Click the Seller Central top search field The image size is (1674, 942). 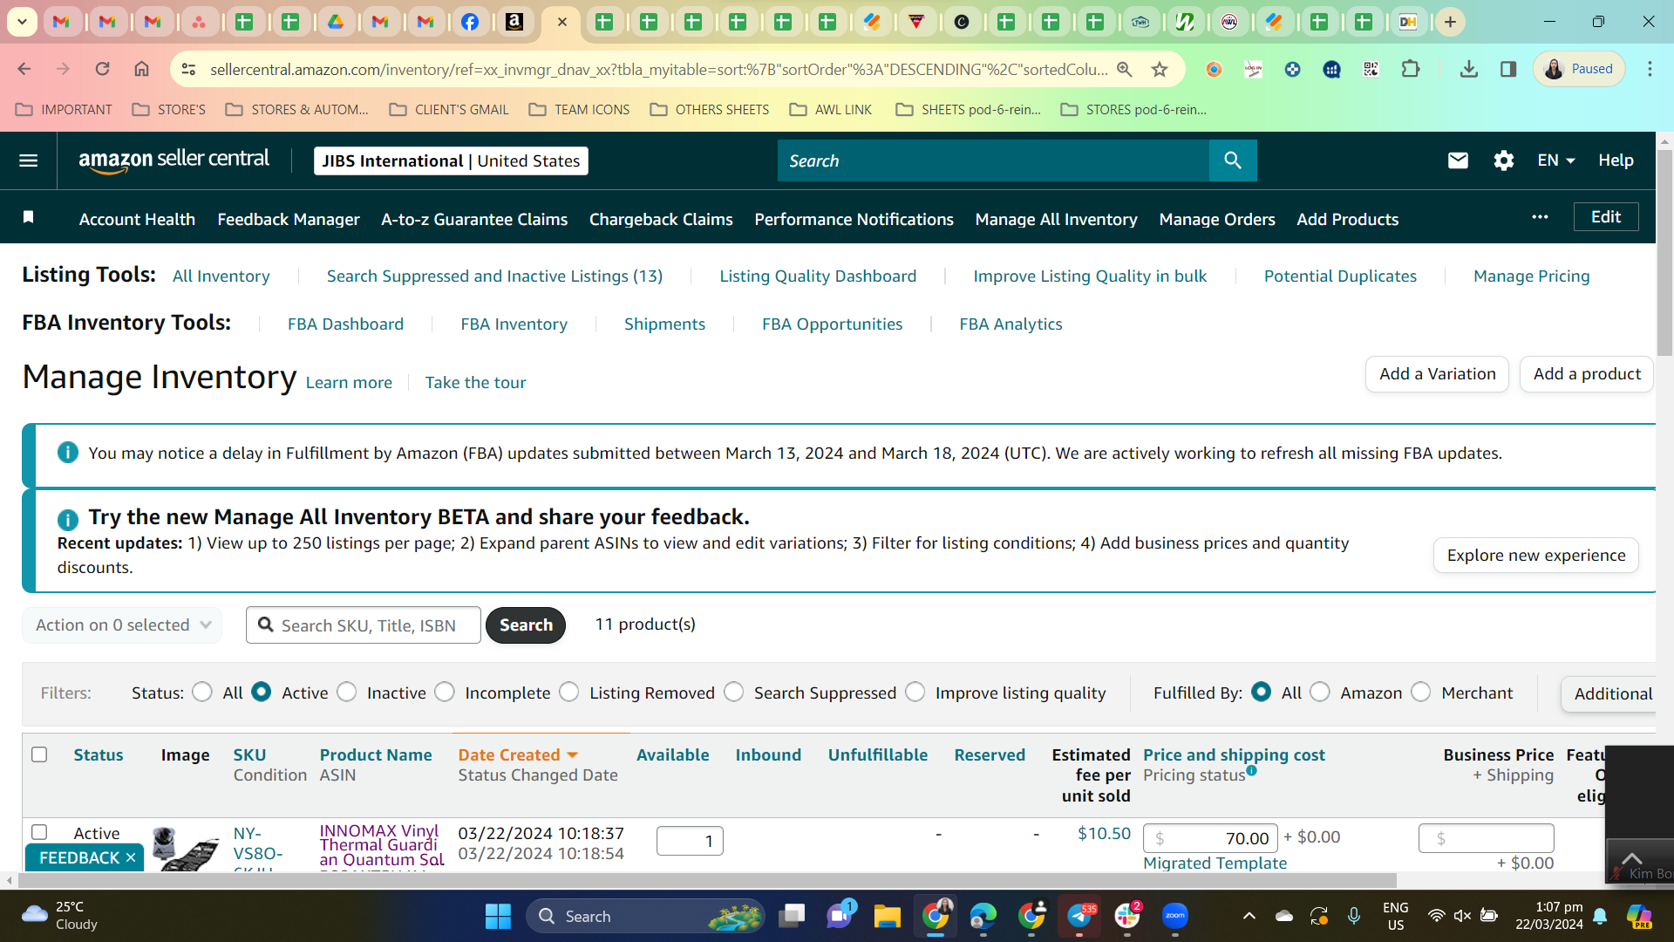(993, 160)
